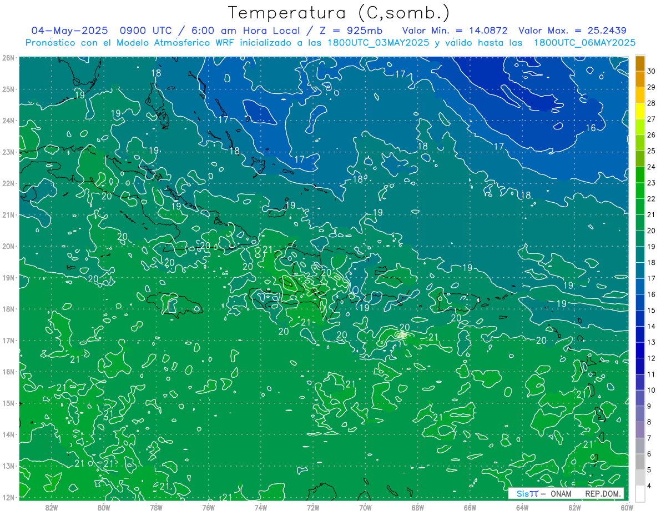Click the "23N" latitude axis label
Image resolution: width=666 pixels, height=515 pixels.
pos(8,152)
